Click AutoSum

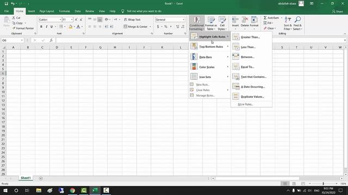point(271,18)
